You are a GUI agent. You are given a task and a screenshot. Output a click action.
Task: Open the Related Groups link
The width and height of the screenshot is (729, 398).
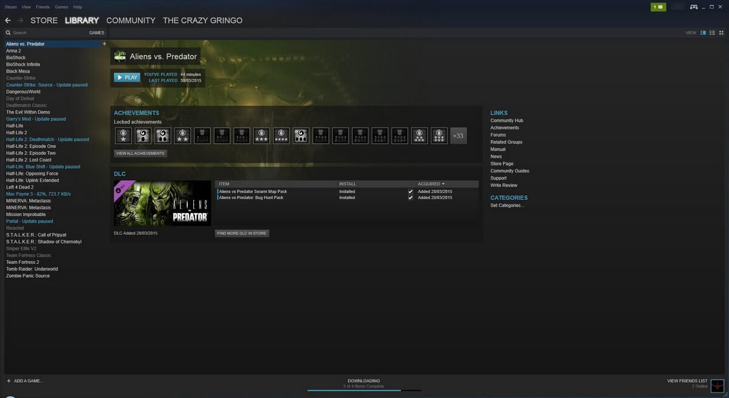click(x=506, y=142)
